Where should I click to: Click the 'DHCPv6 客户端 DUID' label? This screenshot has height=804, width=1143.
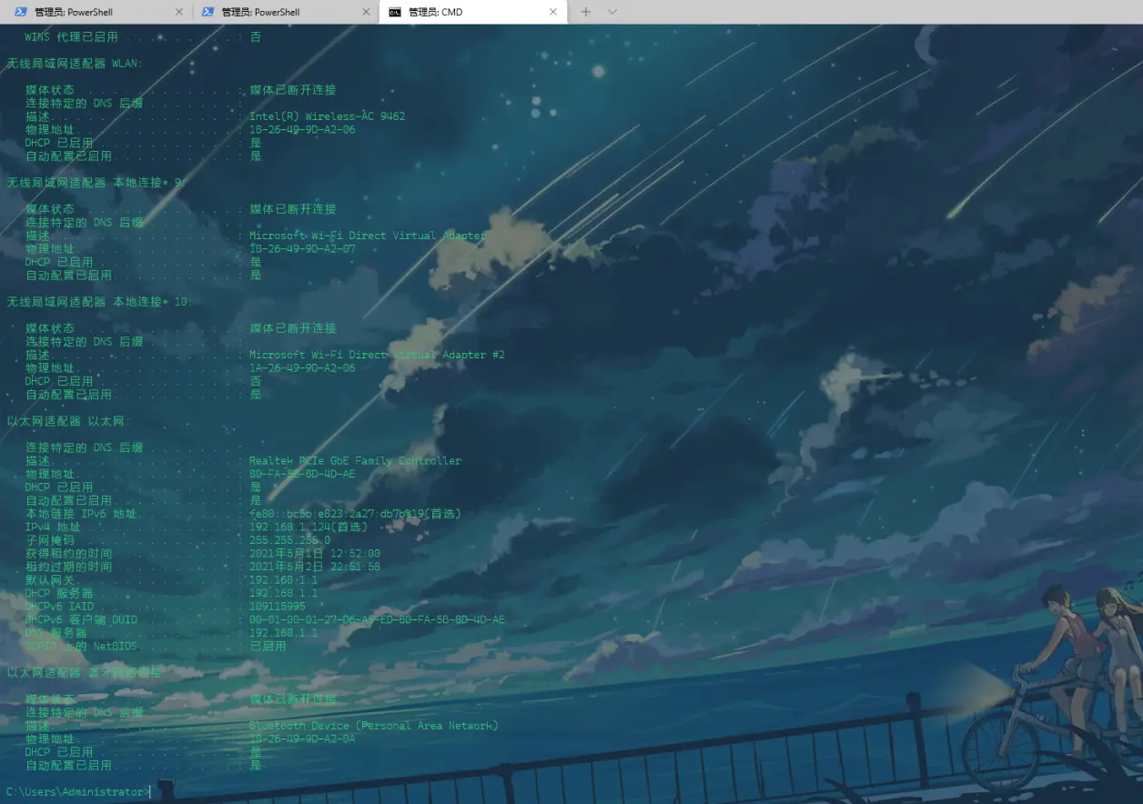81,620
